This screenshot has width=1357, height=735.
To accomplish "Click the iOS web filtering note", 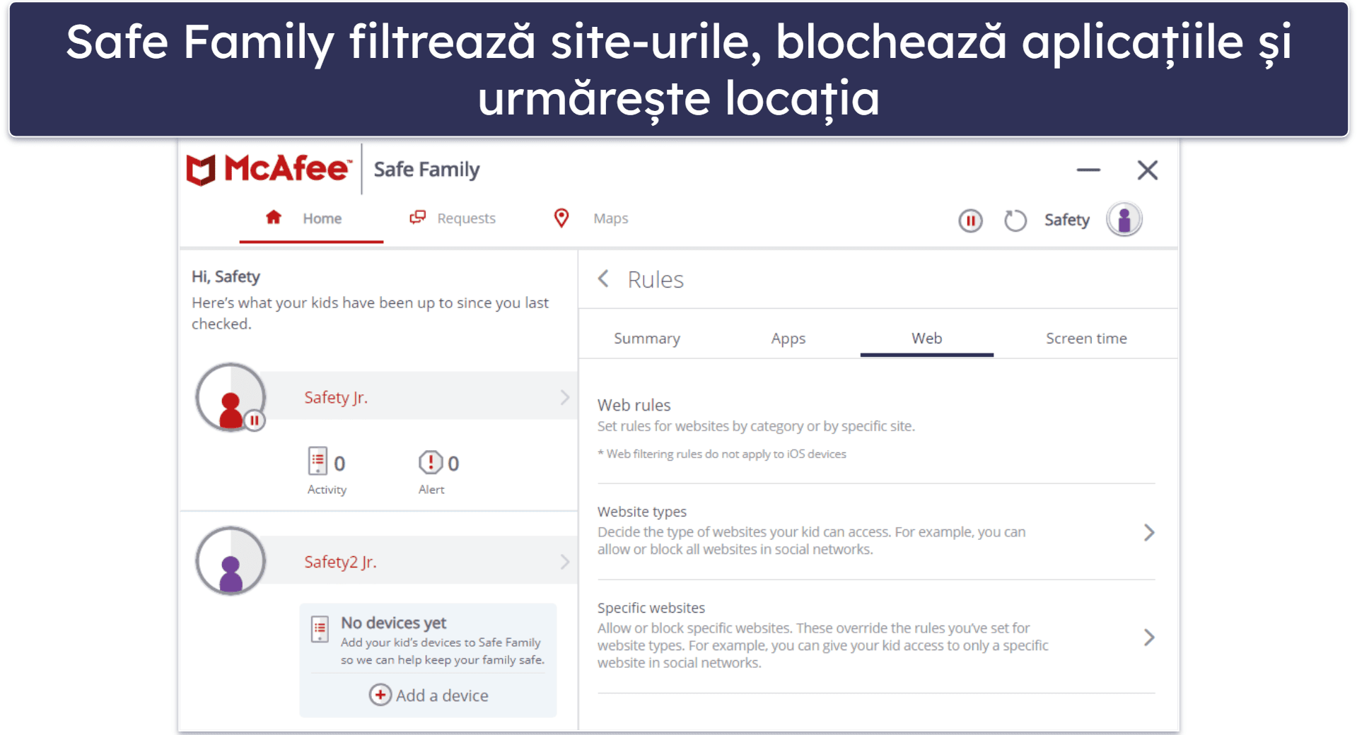I will coord(722,454).
